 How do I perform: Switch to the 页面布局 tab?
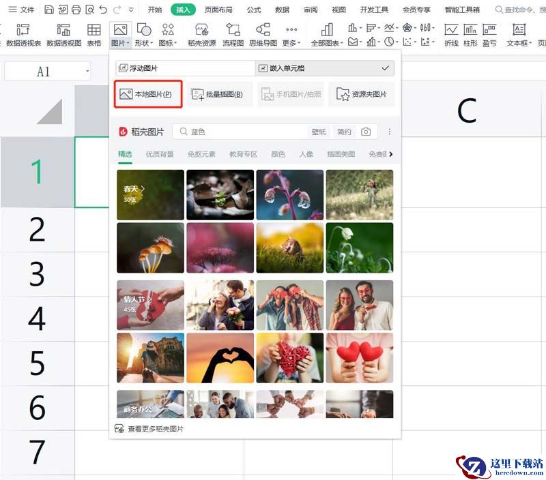point(218,10)
